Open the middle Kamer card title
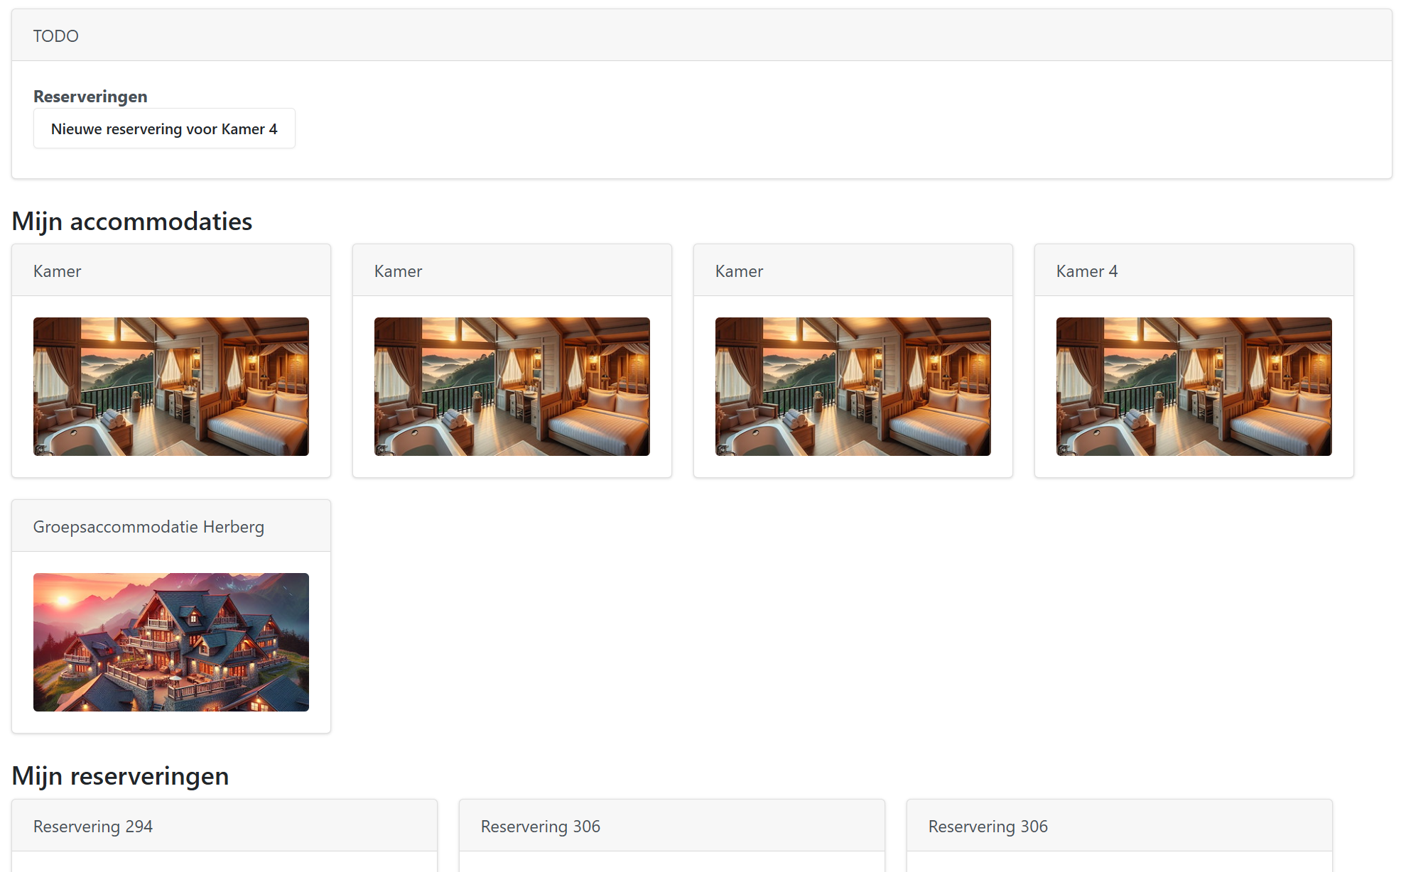 pos(399,271)
